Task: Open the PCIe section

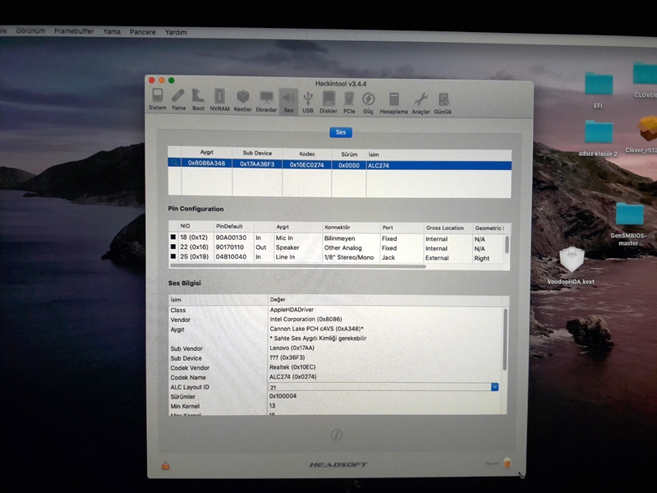Action: pos(349,99)
